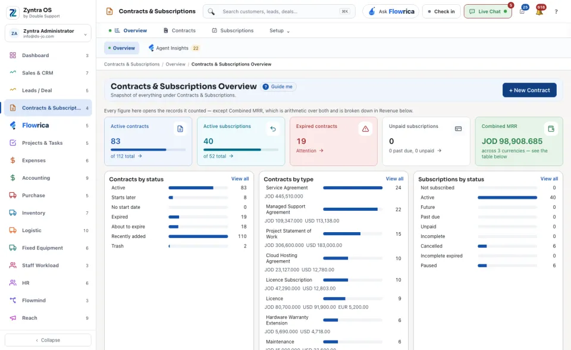Image resolution: width=571 pixels, height=350 pixels.
Task: Click the Recently added status bar
Action: point(198,236)
